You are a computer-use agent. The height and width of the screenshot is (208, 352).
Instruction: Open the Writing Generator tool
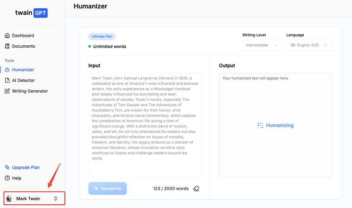[30, 91]
